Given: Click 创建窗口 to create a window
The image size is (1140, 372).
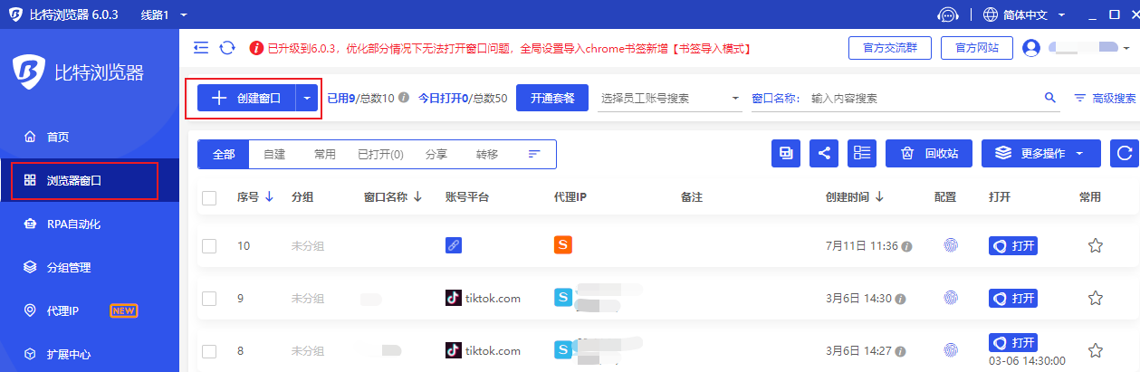Looking at the screenshot, I should pyautogui.click(x=246, y=98).
